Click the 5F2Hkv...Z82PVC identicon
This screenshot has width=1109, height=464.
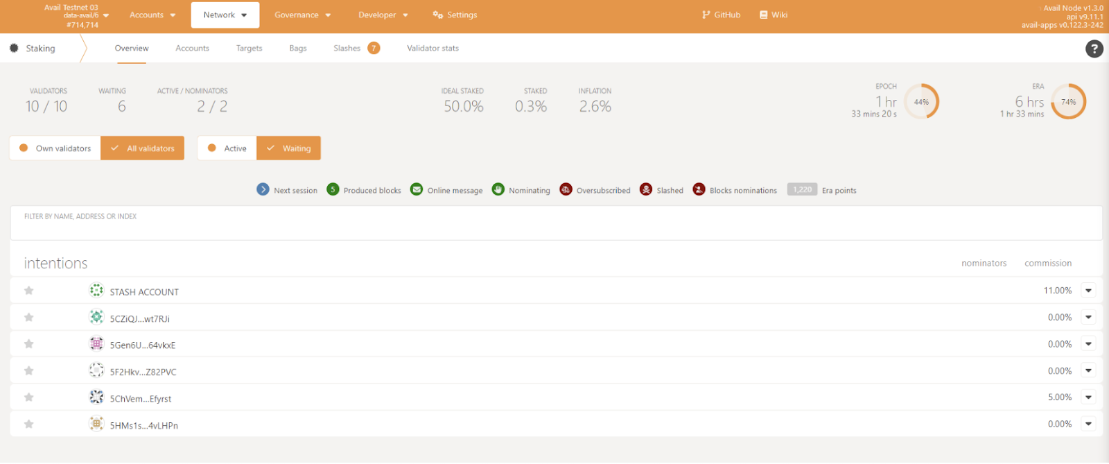pos(96,370)
